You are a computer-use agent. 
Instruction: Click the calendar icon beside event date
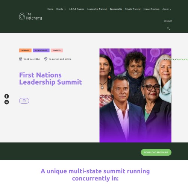21,59
